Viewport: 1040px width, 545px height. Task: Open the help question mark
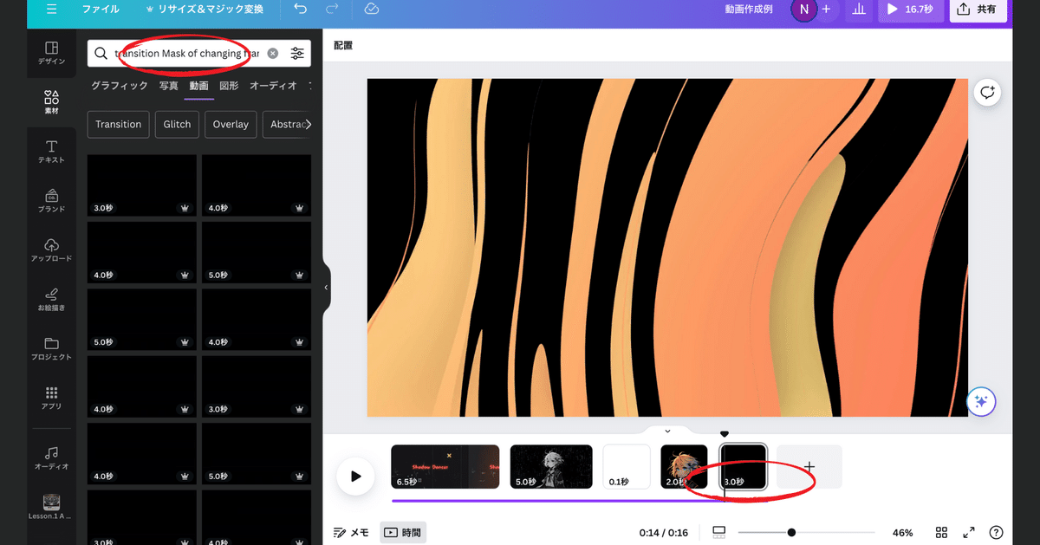(997, 533)
